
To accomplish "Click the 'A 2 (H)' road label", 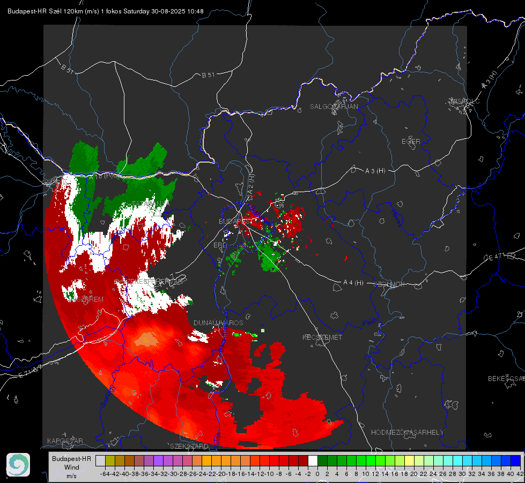I will point(251,184).
